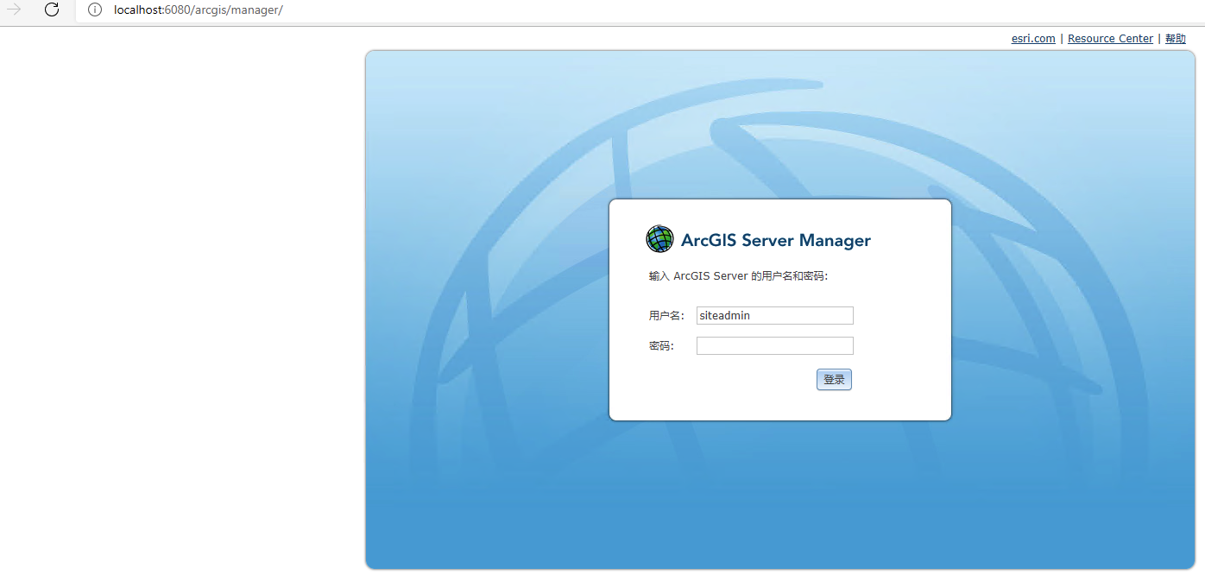The image size is (1205, 581).
Task: Open the esri.com link
Action: click(x=1033, y=39)
